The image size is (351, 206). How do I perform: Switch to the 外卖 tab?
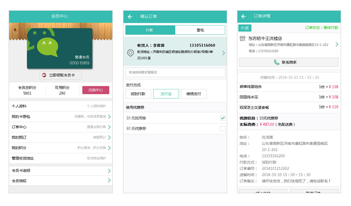click(x=150, y=30)
